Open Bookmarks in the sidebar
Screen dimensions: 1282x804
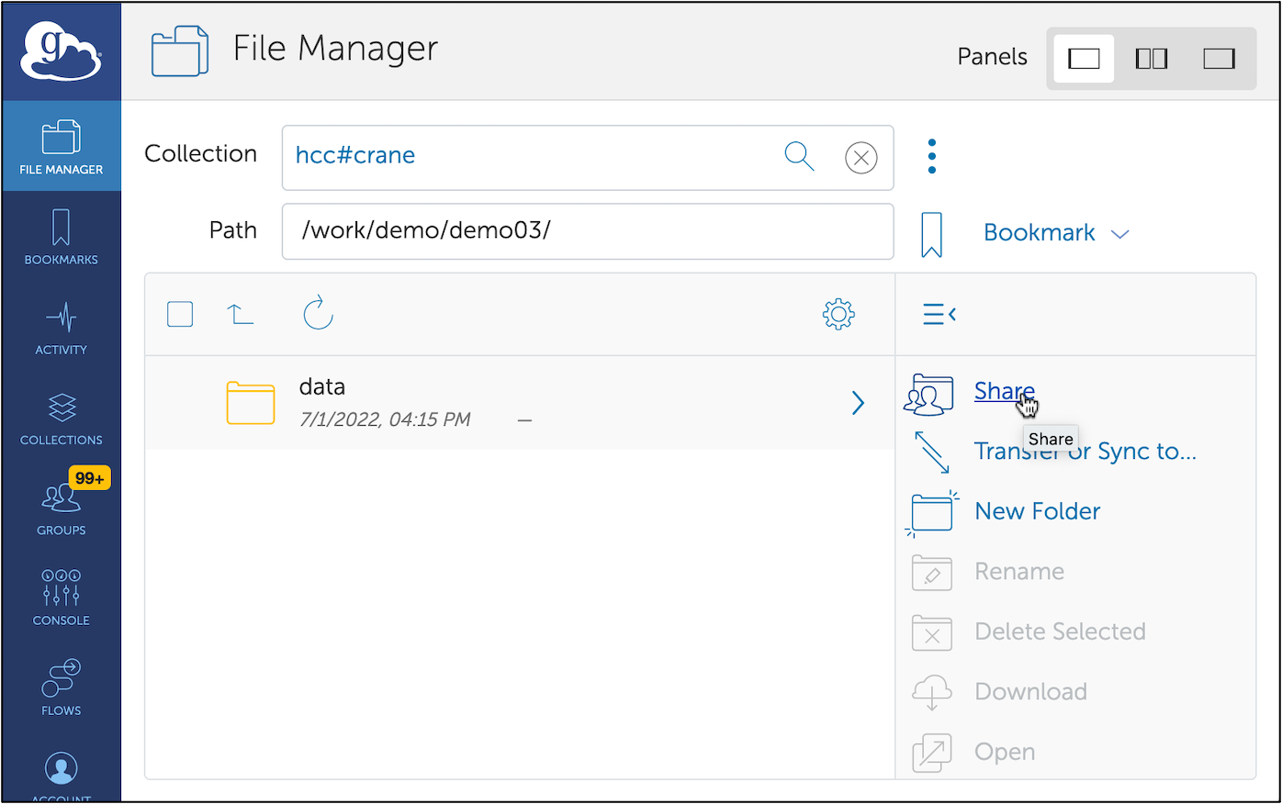(x=62, y=237)
